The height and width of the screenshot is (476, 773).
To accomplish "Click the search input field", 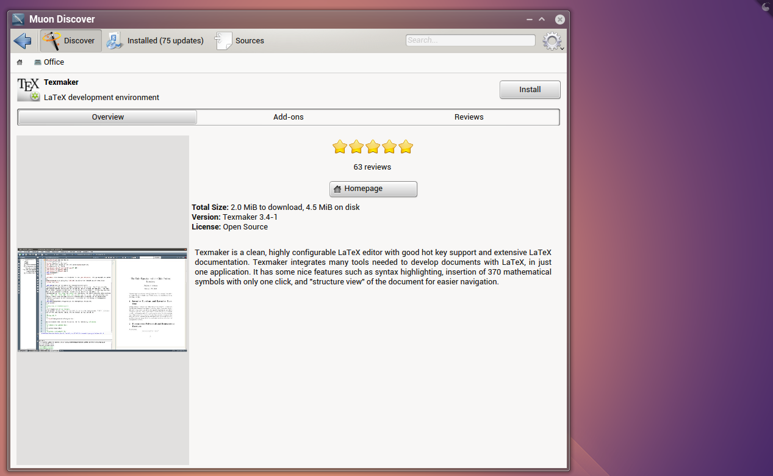I will (x=470, y=40).
